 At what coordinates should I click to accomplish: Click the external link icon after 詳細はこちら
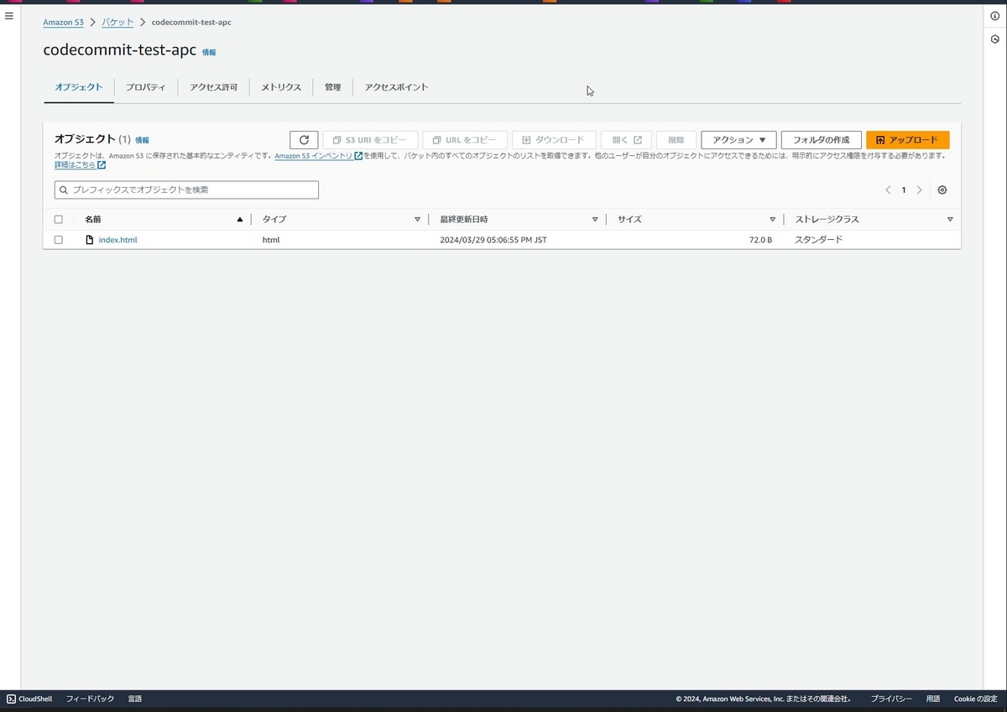101,164
